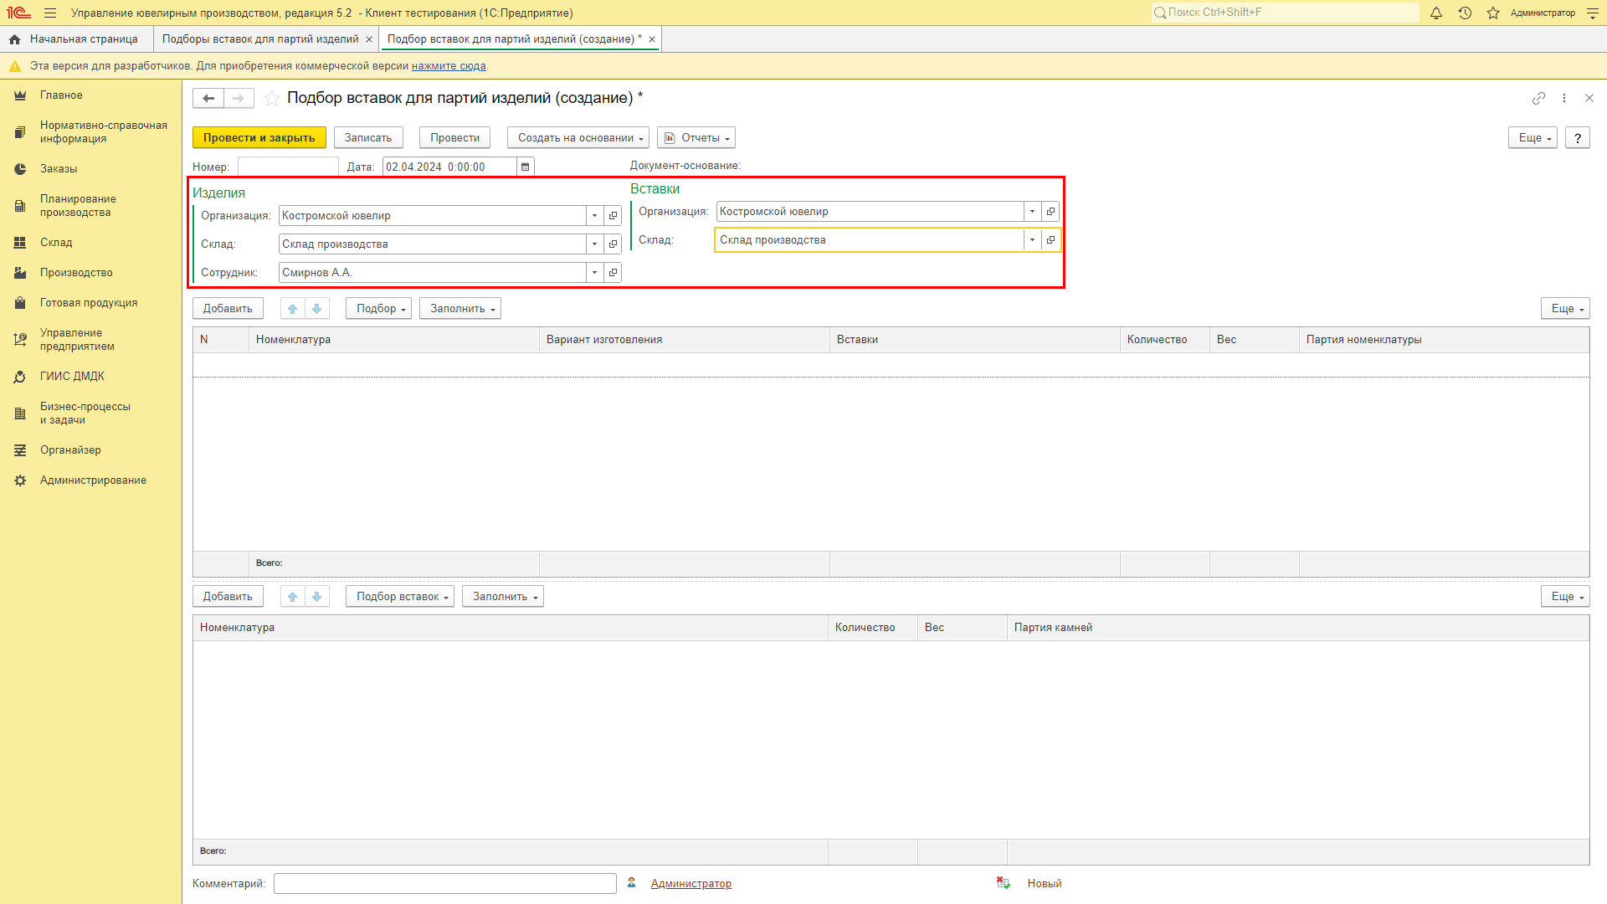Viewport: 1607px width, 904px height.
Task: Open the Отчеты dropdown menu
Action: click(x=696, y=138)
